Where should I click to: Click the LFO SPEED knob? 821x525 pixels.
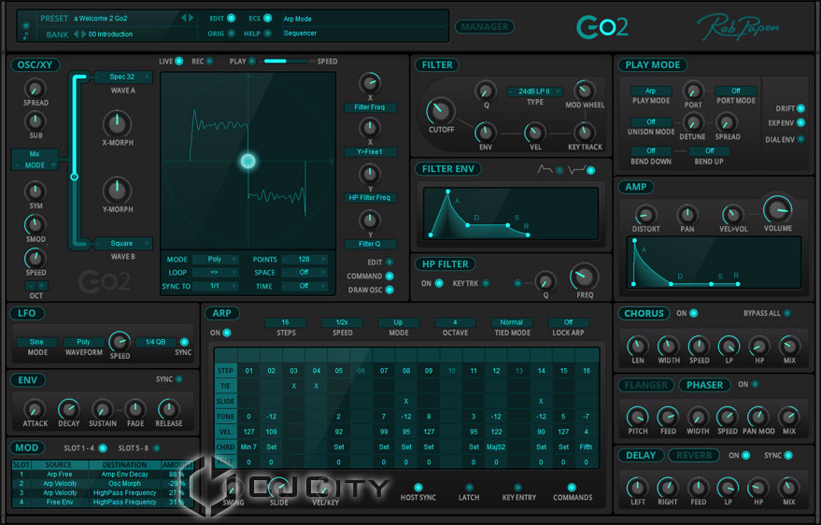click(120, 342)
